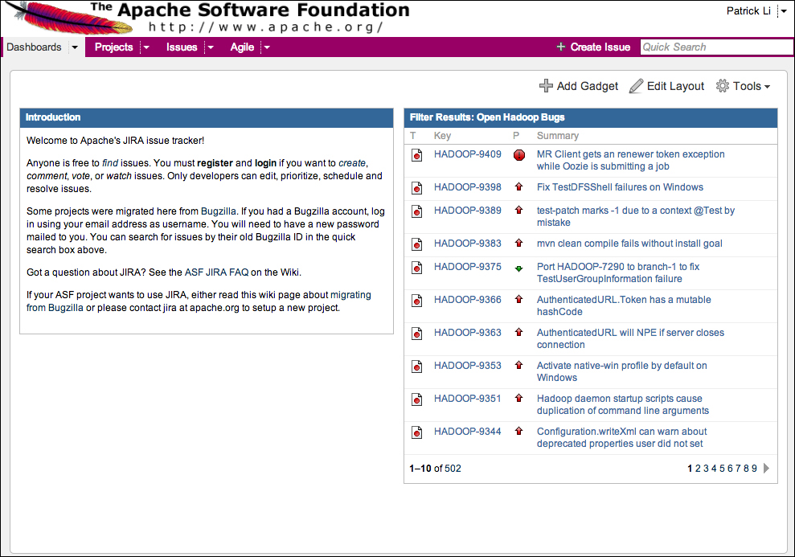The height and width of the screenshot is (557, 795).
Task: Expand the Issues dropdown arrow
Action: pyautogui.click(x=211, y=47)
